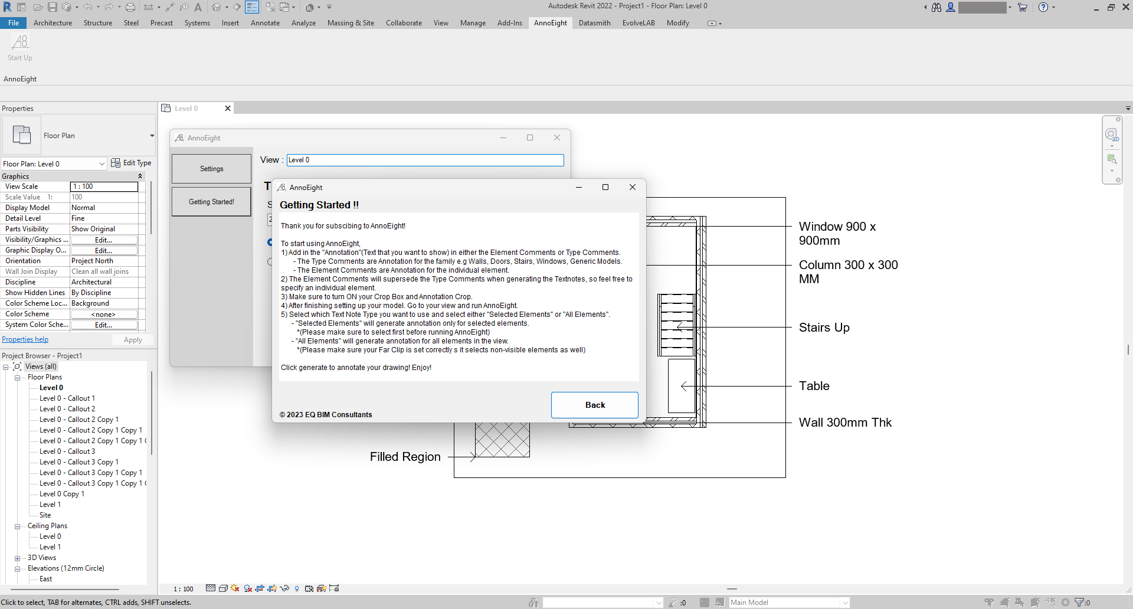
Task: Open the Edit Type button in Properties
Action: click(x=131, y=163)
